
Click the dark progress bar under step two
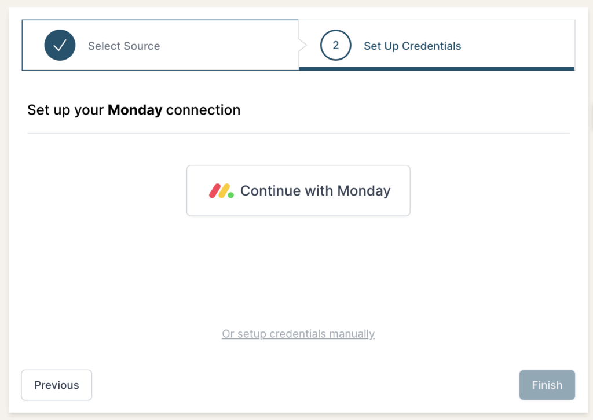[x=437, y=69]
